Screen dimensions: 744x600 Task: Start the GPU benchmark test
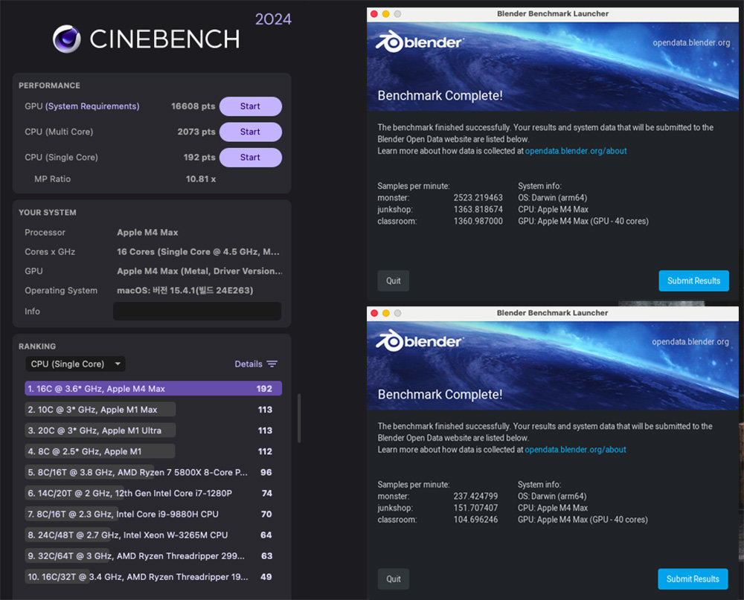point(250,106)
